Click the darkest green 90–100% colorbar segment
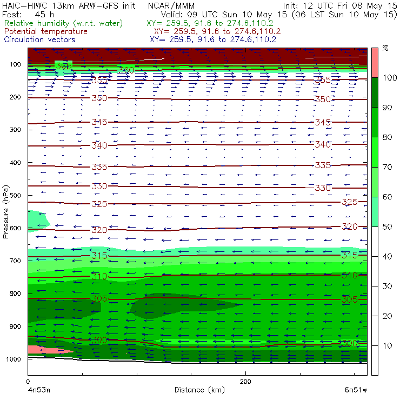This screenshot has width=400, height=400. [x=375, y=92]
